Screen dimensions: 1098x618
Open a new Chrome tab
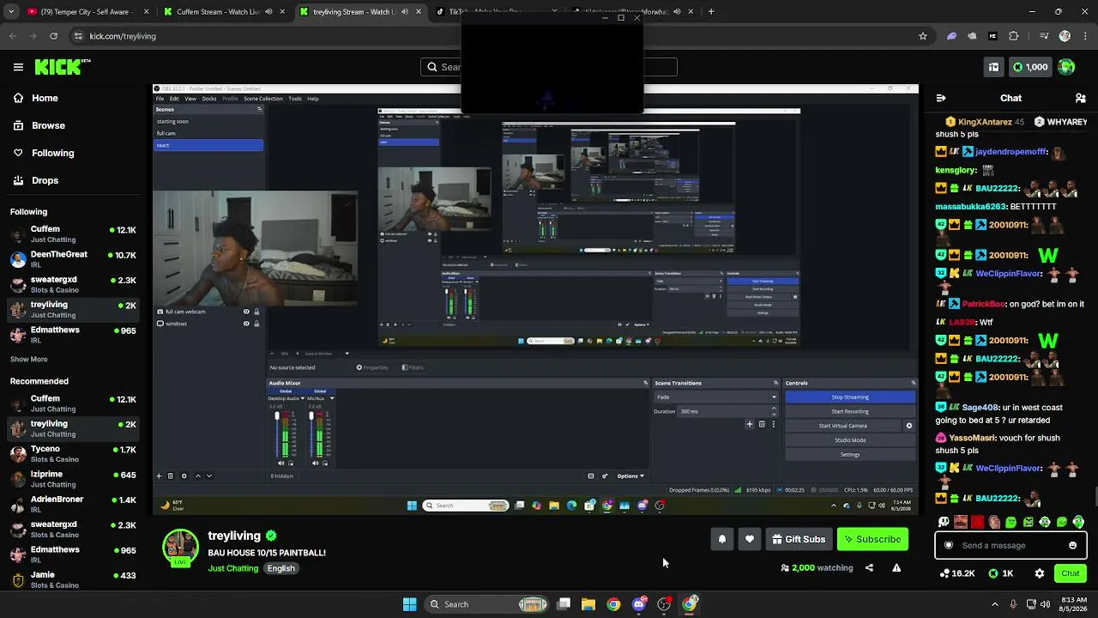[711, 12]
